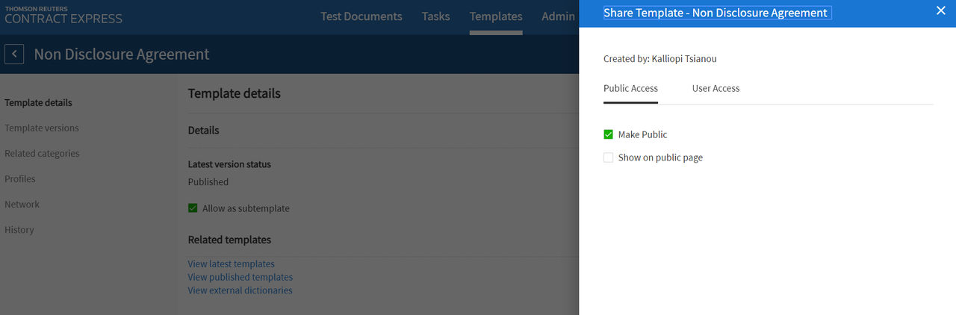Close the Share Template panel
Image resolution: width=956 pixels, height=315 pixels.
tap(940, 10)
